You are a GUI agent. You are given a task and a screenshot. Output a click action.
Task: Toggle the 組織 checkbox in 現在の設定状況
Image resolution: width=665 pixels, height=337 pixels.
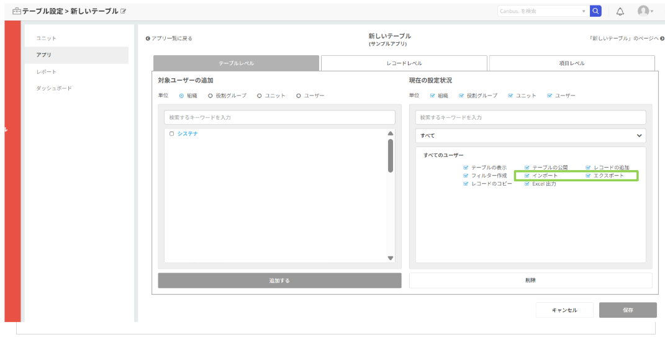click(433, 96)
